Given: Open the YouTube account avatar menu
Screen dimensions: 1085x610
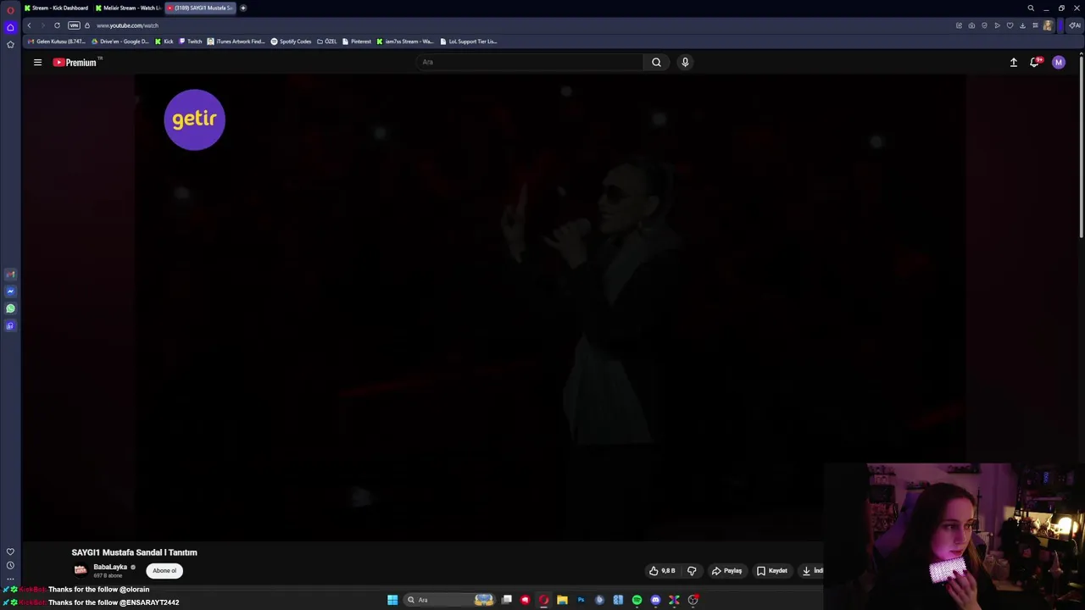Looking at the screenshot, I should click(x=1058, y=62).
